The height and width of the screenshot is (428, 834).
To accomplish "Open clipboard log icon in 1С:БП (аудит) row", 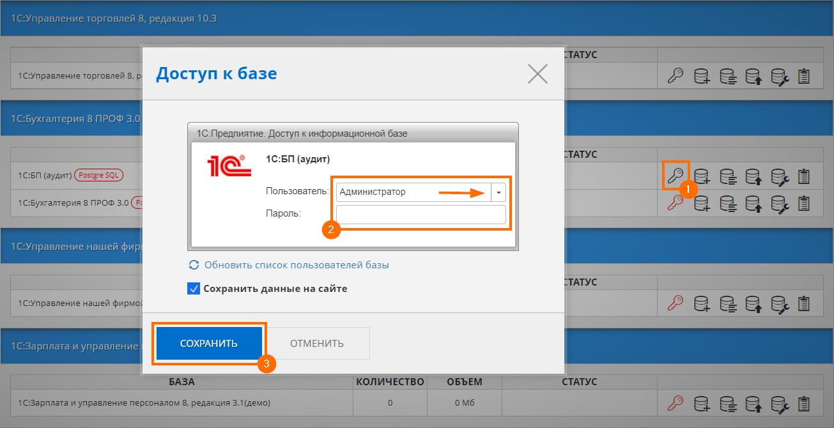I will click(x=804, y=175).
